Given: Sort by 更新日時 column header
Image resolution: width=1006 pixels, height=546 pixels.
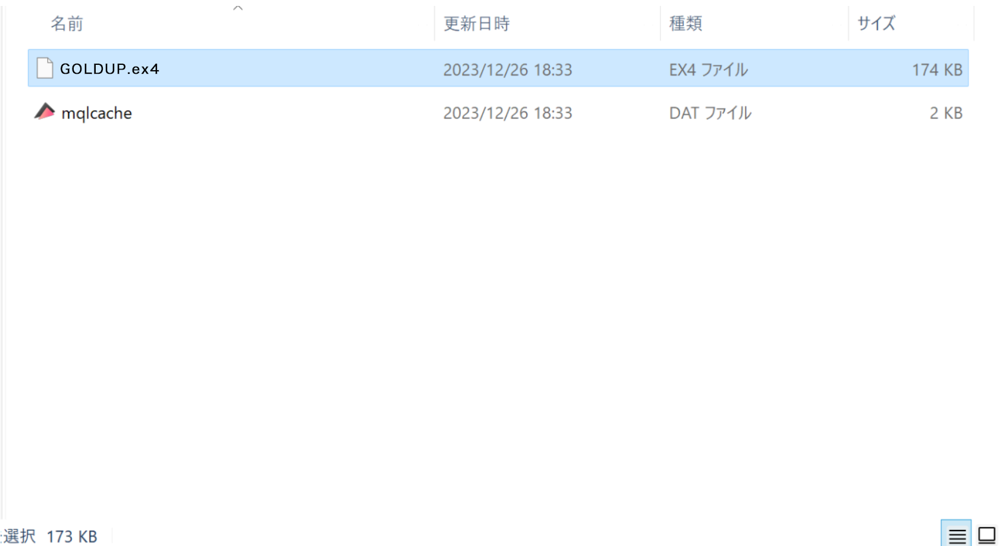Looking at the screenshot, I should tap(477, 24).
